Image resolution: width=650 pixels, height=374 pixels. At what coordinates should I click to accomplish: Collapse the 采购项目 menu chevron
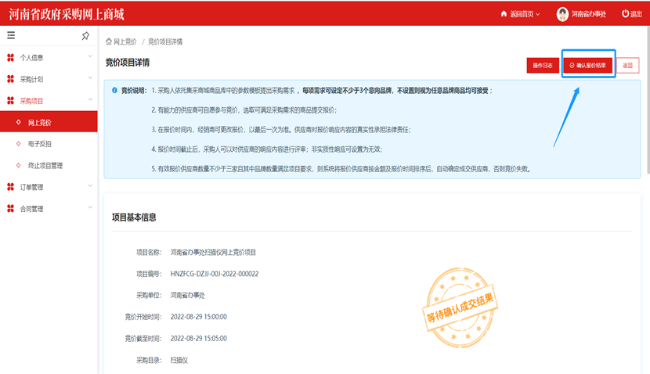[x=90, y=99]
